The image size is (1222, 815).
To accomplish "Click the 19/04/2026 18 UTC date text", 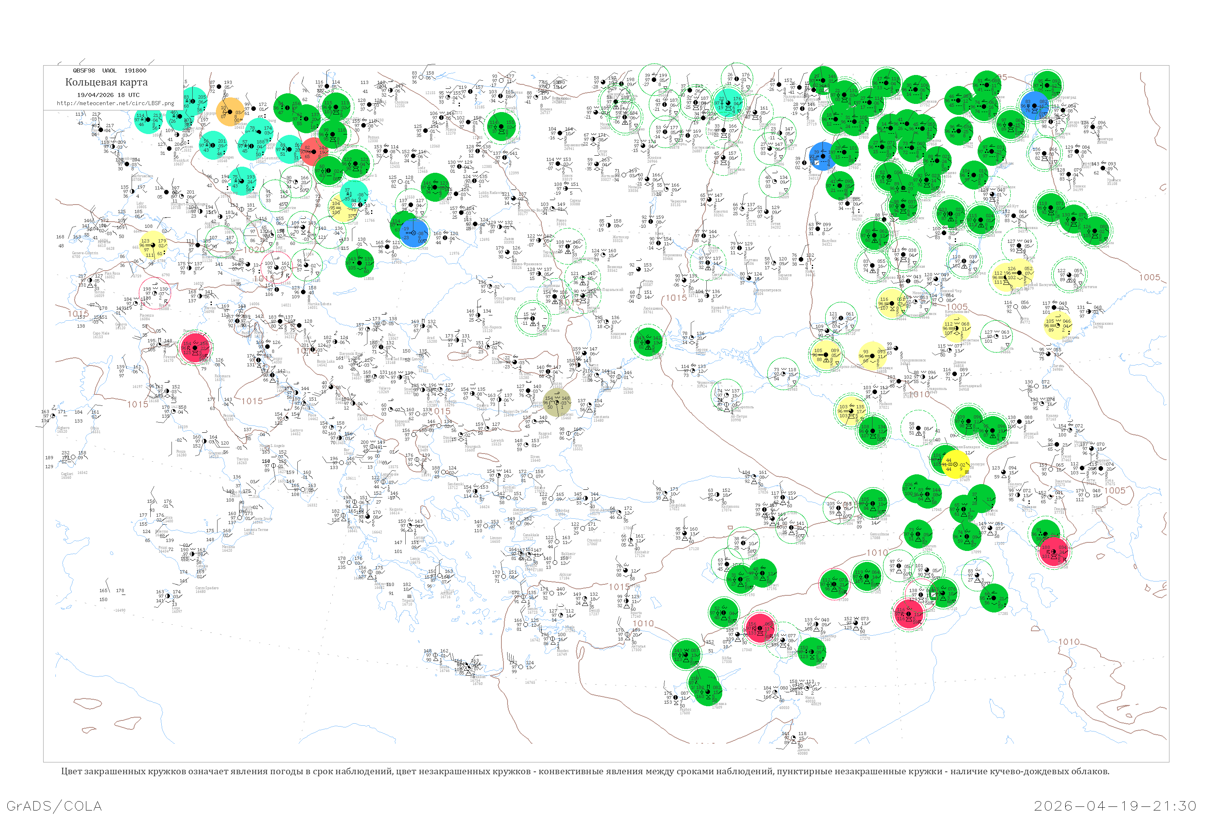I will click(108, 95).
